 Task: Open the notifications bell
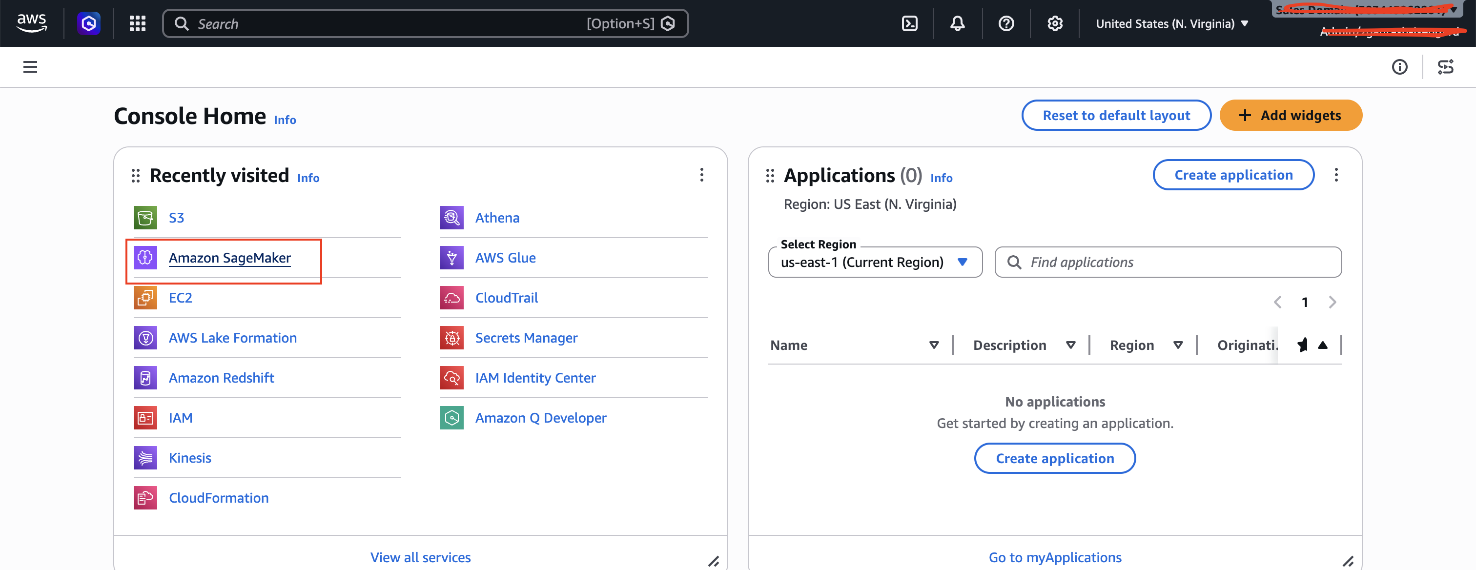point(958,23)
